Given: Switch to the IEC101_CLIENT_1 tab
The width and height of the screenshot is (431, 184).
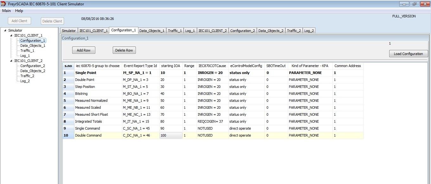Looking at the screenshot, I should coord(93,31).
